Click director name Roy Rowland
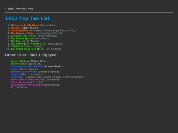 coord(53,49)
